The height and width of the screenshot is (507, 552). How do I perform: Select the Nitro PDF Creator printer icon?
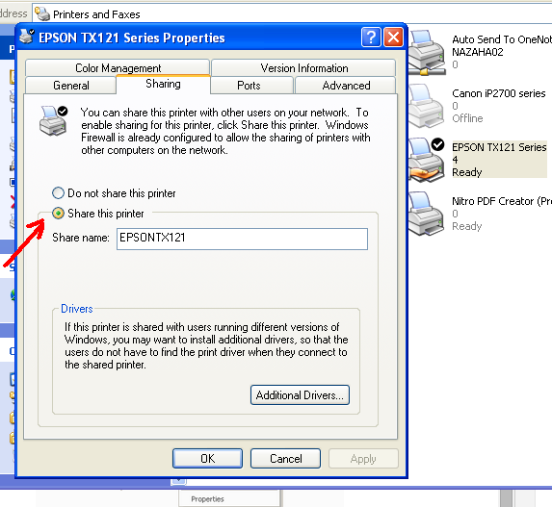click(427, 214)
